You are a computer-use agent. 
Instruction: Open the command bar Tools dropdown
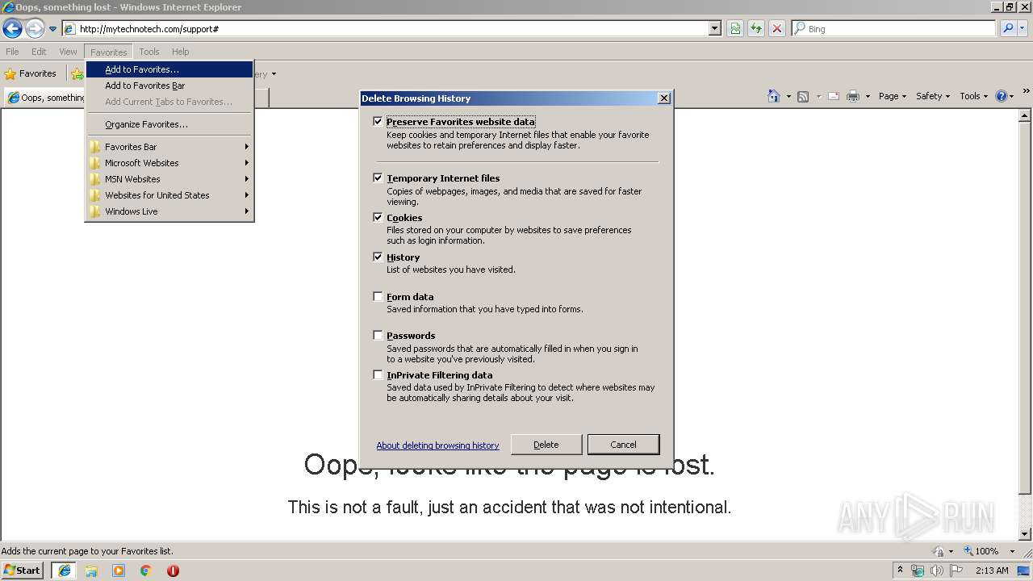(x=974, y=96)
